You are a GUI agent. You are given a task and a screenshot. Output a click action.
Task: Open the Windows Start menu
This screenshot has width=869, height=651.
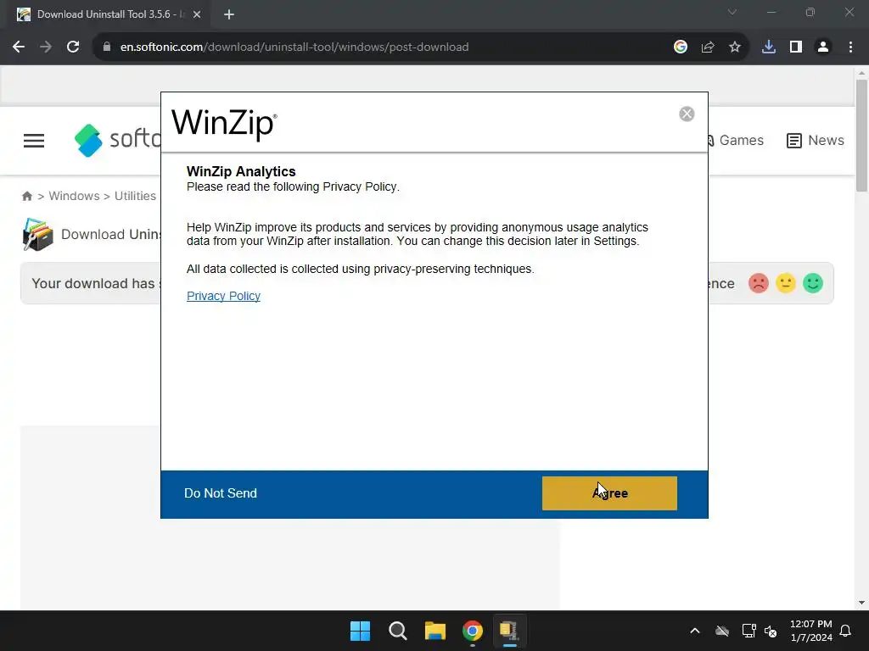tap(360, 631)
